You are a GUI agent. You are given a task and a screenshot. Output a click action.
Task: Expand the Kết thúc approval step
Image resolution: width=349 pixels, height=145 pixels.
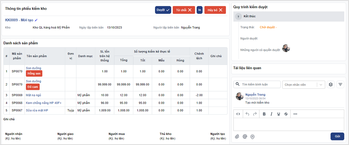237,17
